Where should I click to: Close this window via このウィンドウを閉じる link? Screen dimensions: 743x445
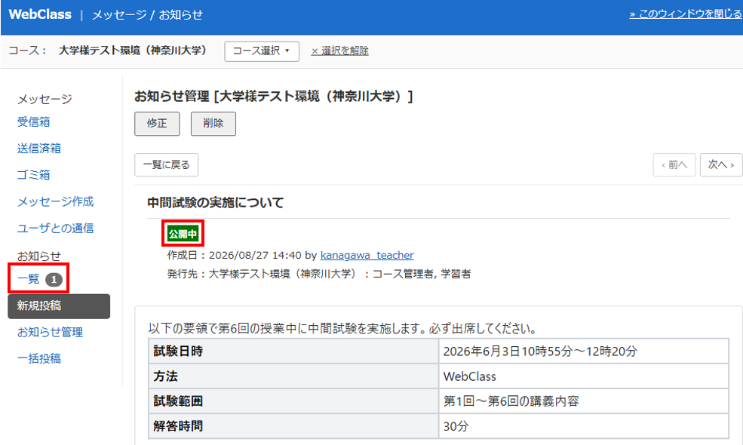[686, 14]
